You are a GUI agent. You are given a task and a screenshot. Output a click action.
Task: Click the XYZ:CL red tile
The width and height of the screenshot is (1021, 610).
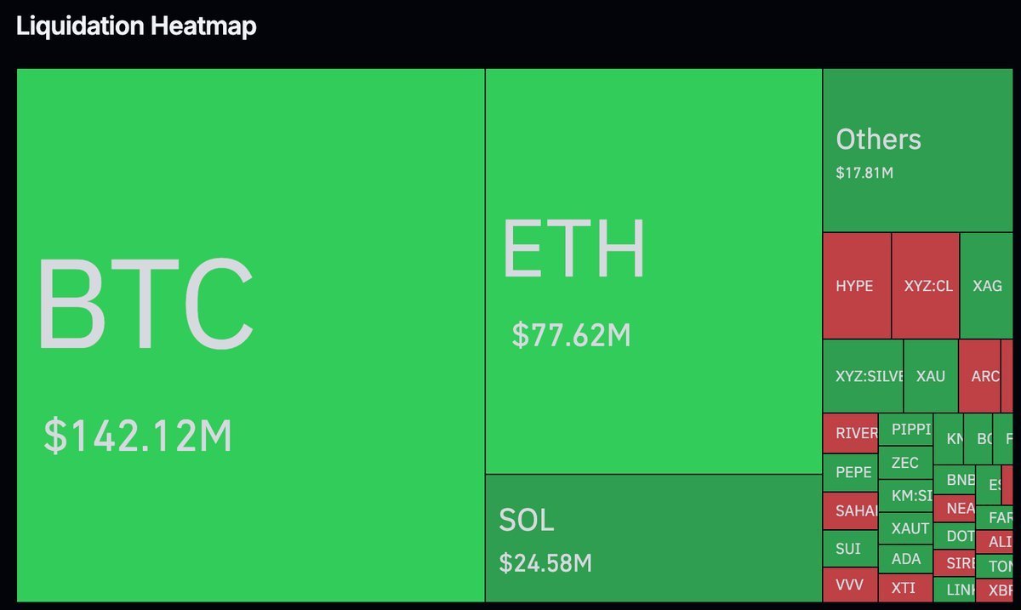click(x=926, y=286)
